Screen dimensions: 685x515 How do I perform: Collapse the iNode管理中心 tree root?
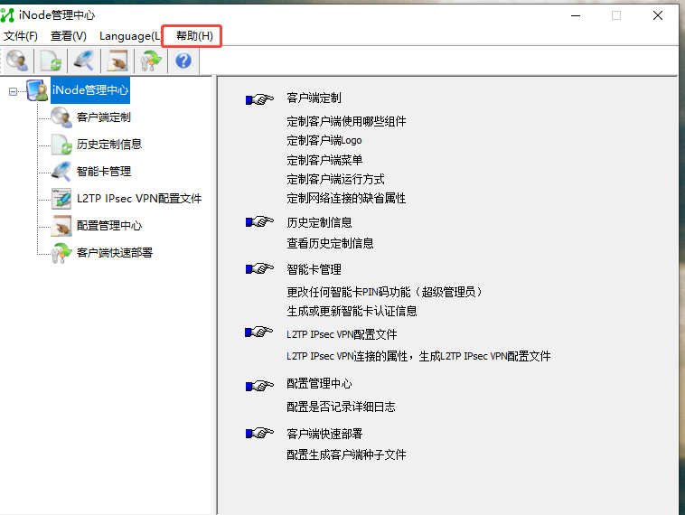[x=13, y=90]
